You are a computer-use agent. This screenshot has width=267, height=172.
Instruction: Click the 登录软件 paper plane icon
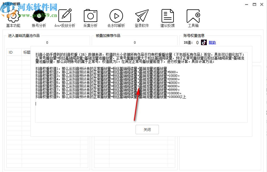pos(142,16)
